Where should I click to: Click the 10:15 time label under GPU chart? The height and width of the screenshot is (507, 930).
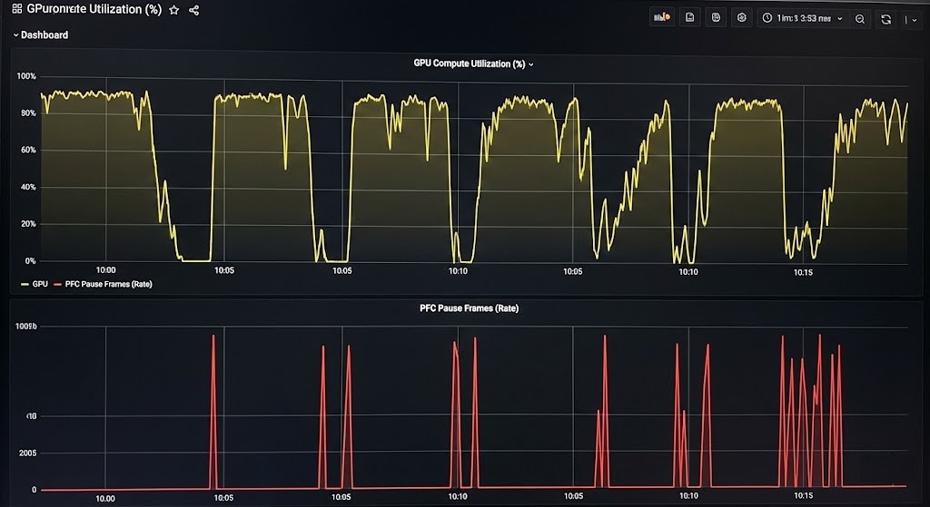click(803, 272)
